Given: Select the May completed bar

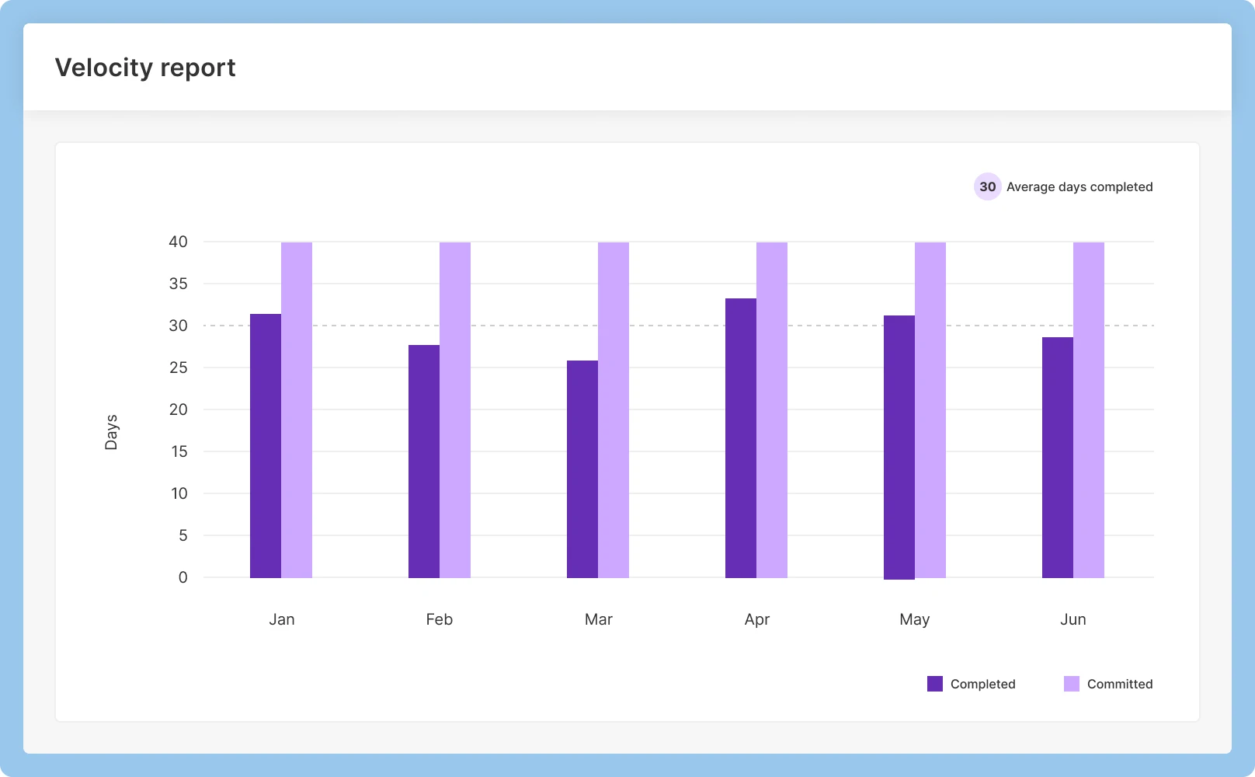Looking at the screenshot, I should pos(899,447).
